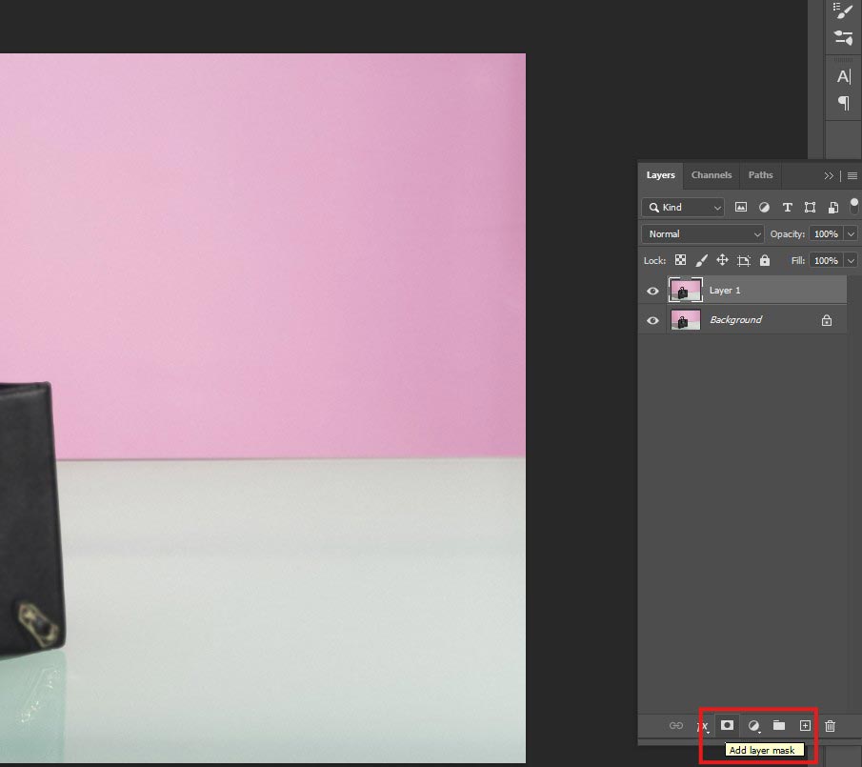Open the Paths tab
Screen dimensions: 862x767
760,175
